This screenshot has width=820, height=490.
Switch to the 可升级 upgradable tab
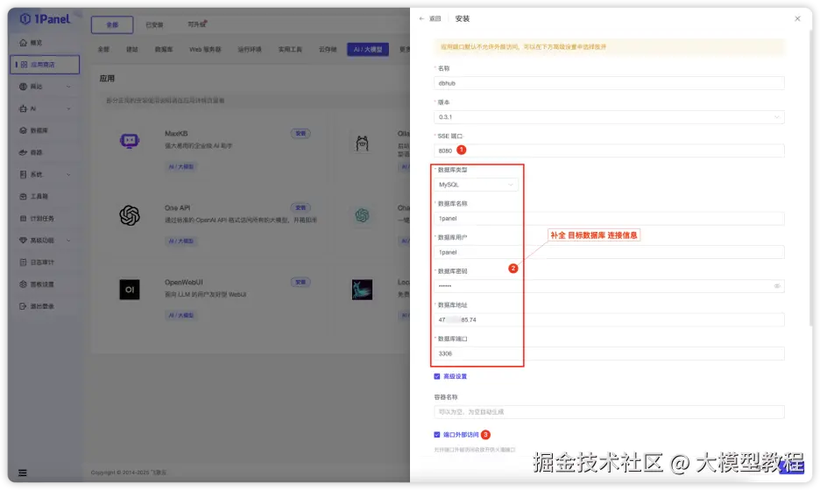(x=197, y=24)
